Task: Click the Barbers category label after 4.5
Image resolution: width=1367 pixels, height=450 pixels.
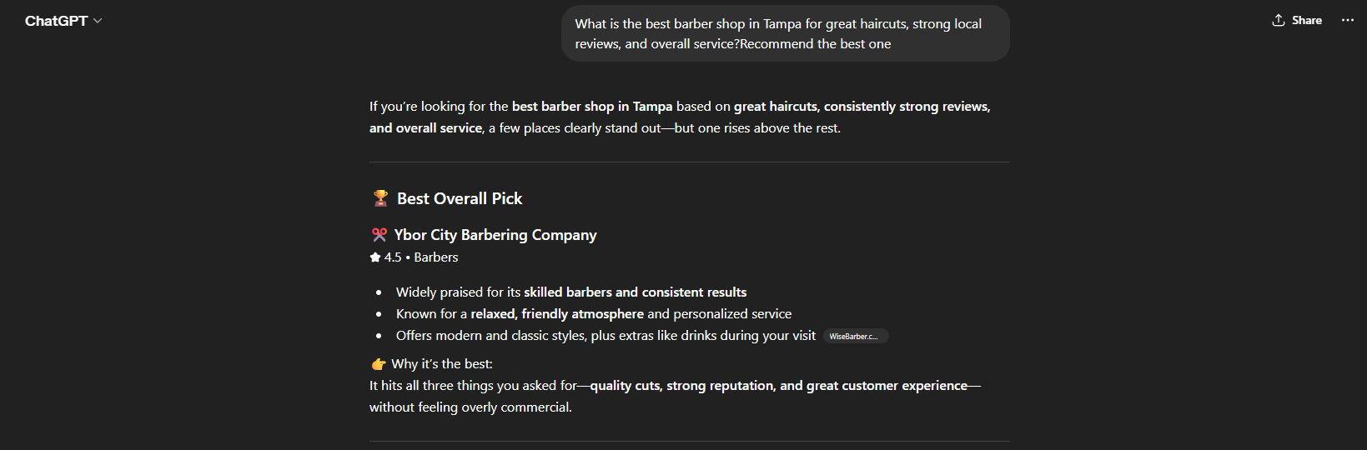Action: [436, 257]
